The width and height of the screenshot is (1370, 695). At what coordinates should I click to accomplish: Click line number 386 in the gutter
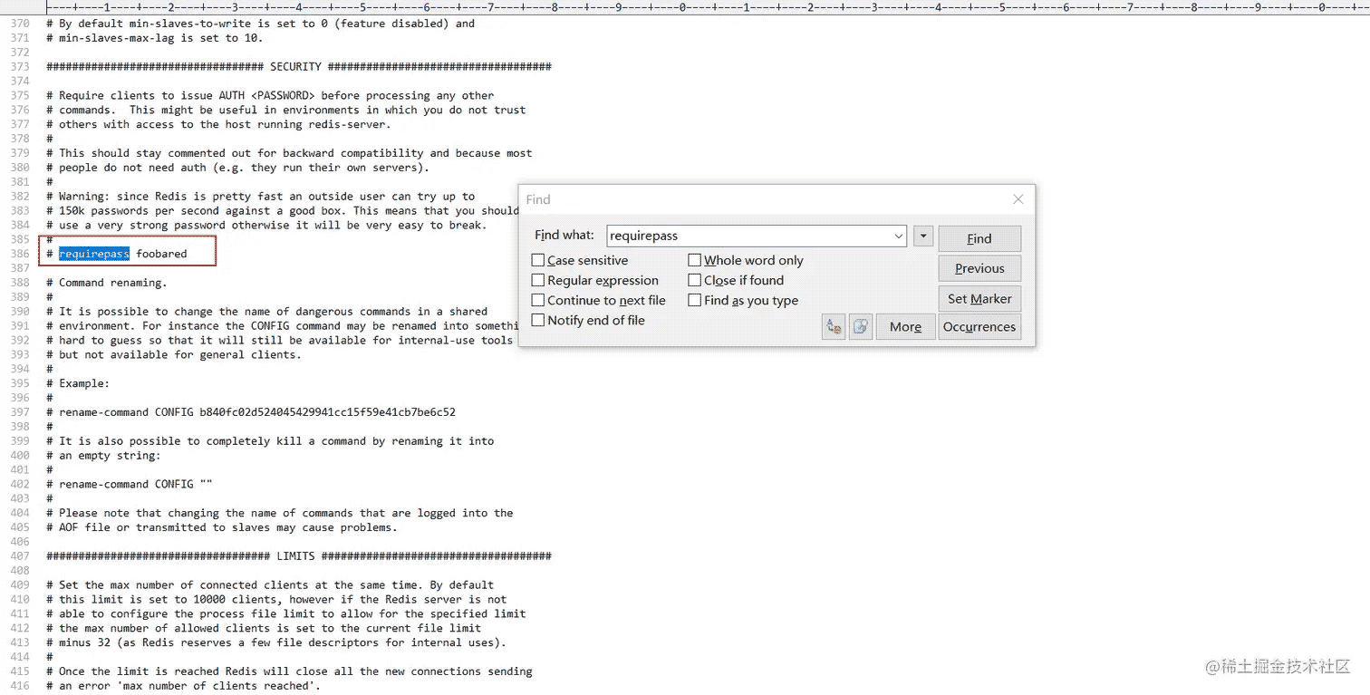click(20, 254)
